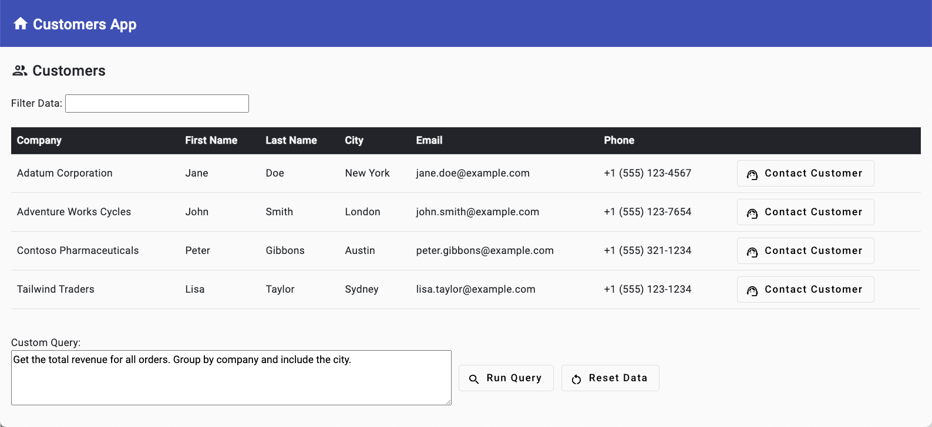Run the custom query
This screenshot has width=932, height=427.
tap(506, 378)
